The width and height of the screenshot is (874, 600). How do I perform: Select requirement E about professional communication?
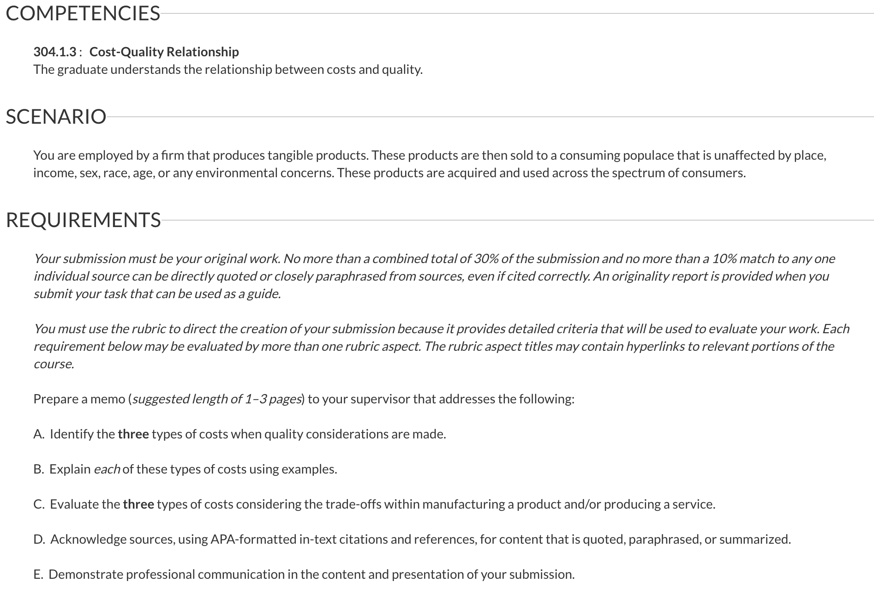tap(304, 574)
